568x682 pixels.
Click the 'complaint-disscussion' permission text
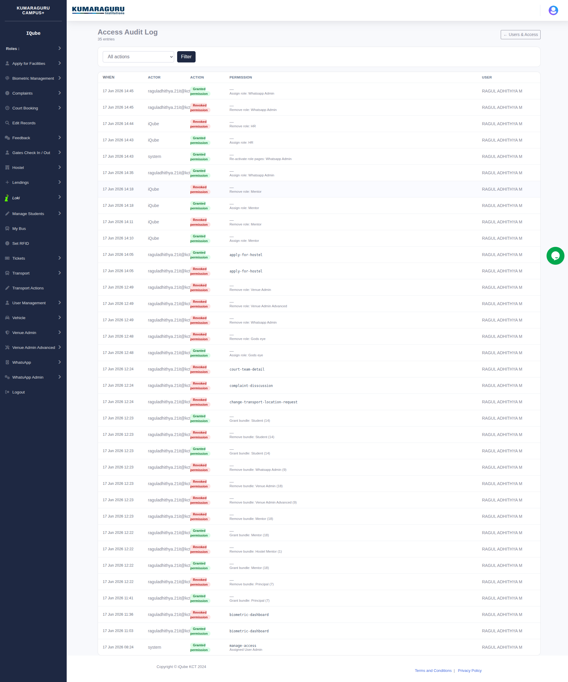click(251, 386)
